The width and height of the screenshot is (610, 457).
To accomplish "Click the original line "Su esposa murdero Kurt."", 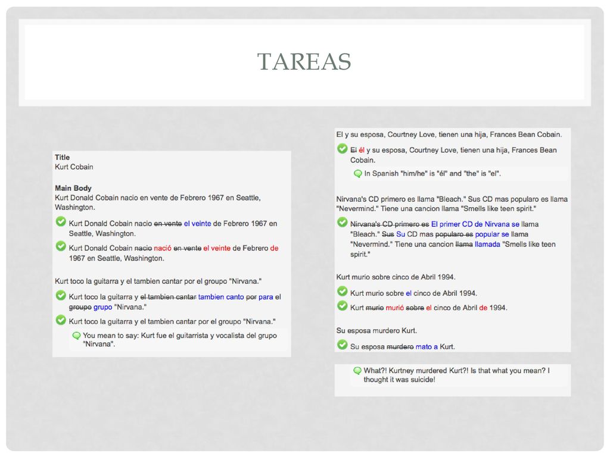I will pyautogui.click(x=376, y=331).
